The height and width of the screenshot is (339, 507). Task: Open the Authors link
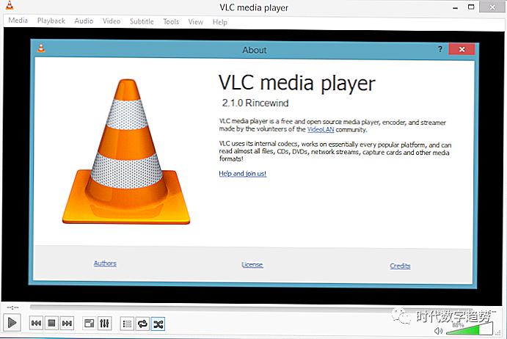pos(105,263)
